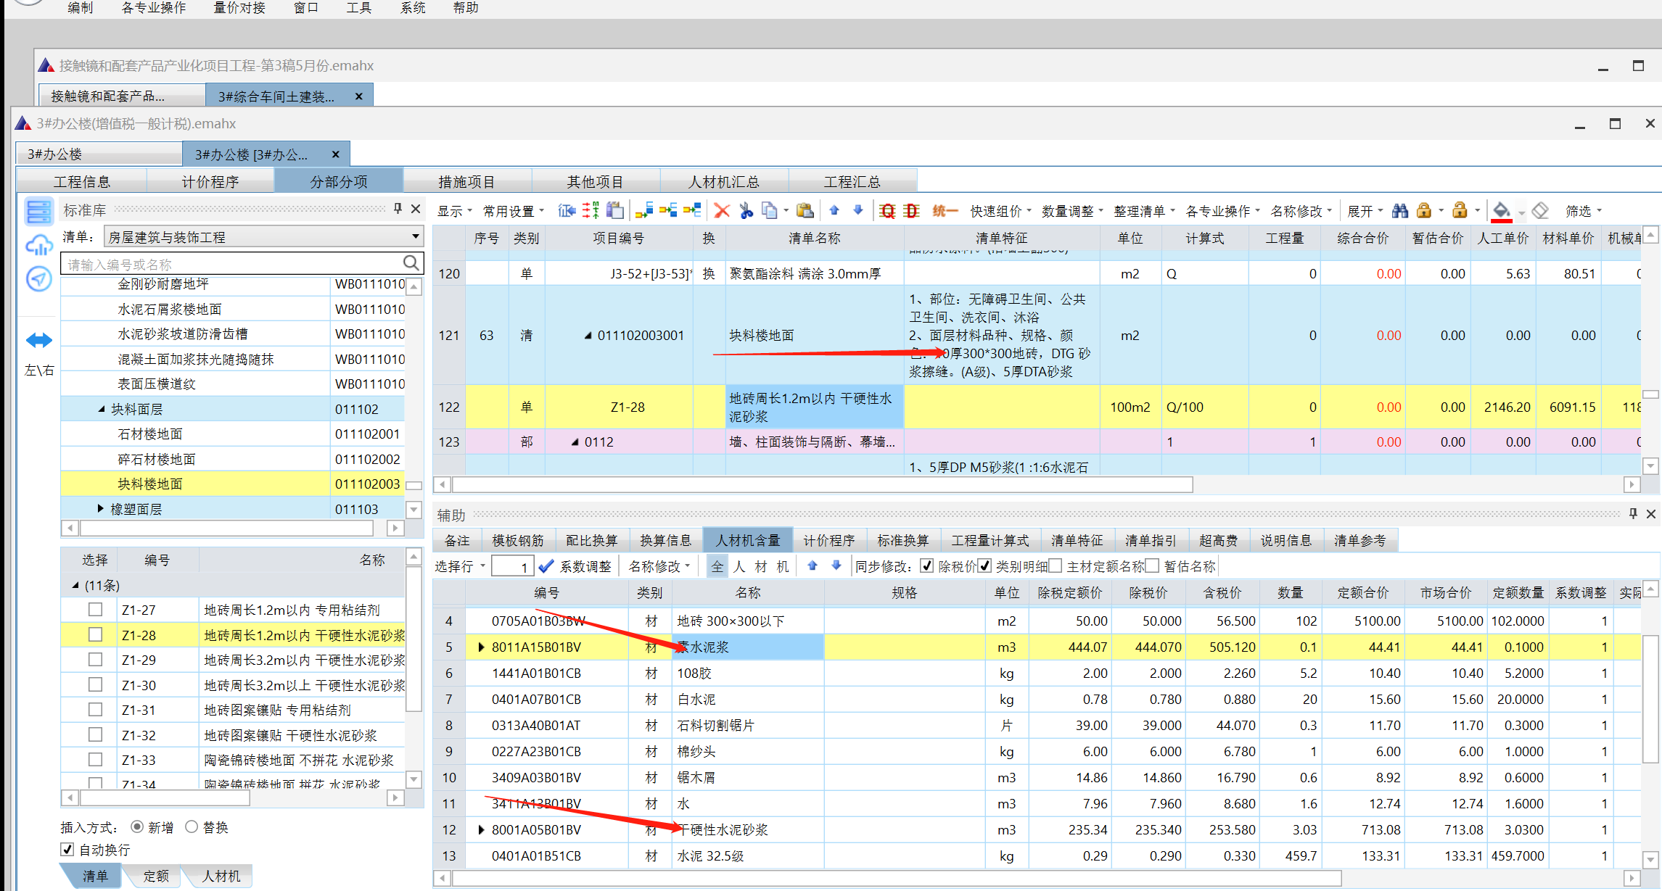This screenshot has width=1662, height=891.
Task: Open the 筛选 dropdown
Action: coord(1584,211)
